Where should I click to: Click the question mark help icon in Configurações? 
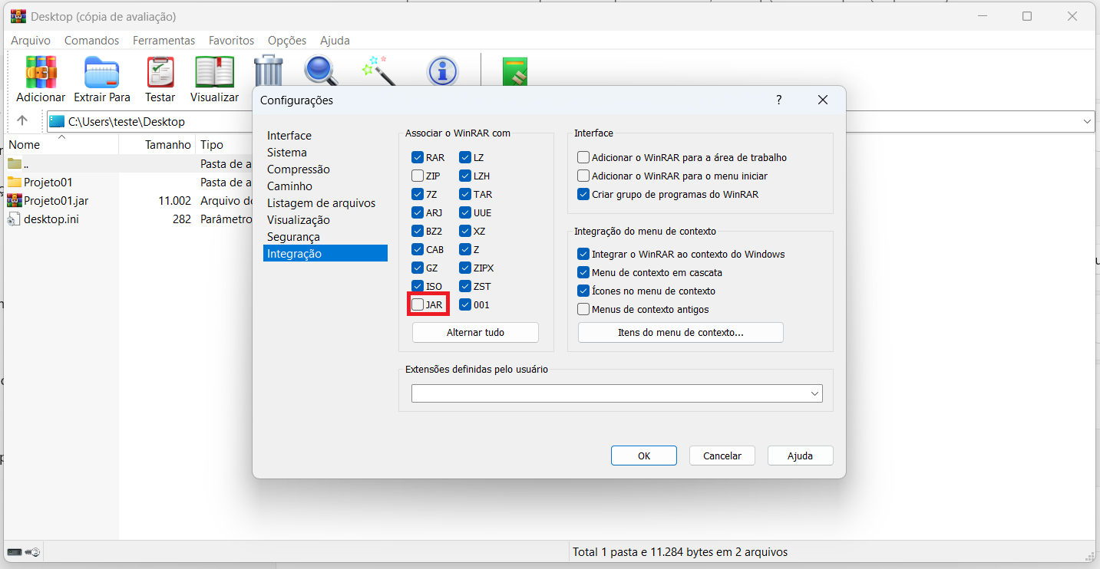[x=778, y=100]
